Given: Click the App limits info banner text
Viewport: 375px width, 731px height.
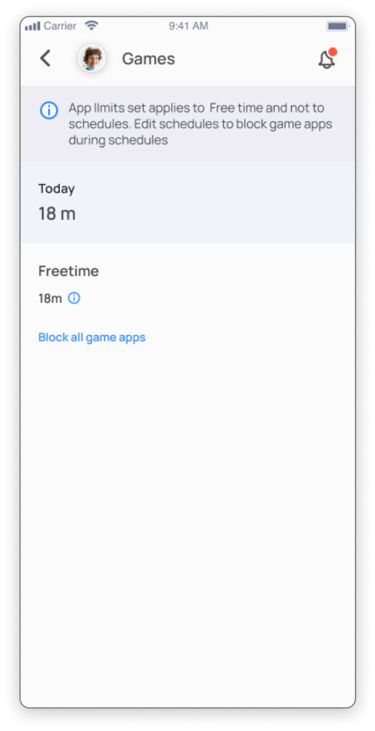Looking at the screenshot, I should 200,124.
